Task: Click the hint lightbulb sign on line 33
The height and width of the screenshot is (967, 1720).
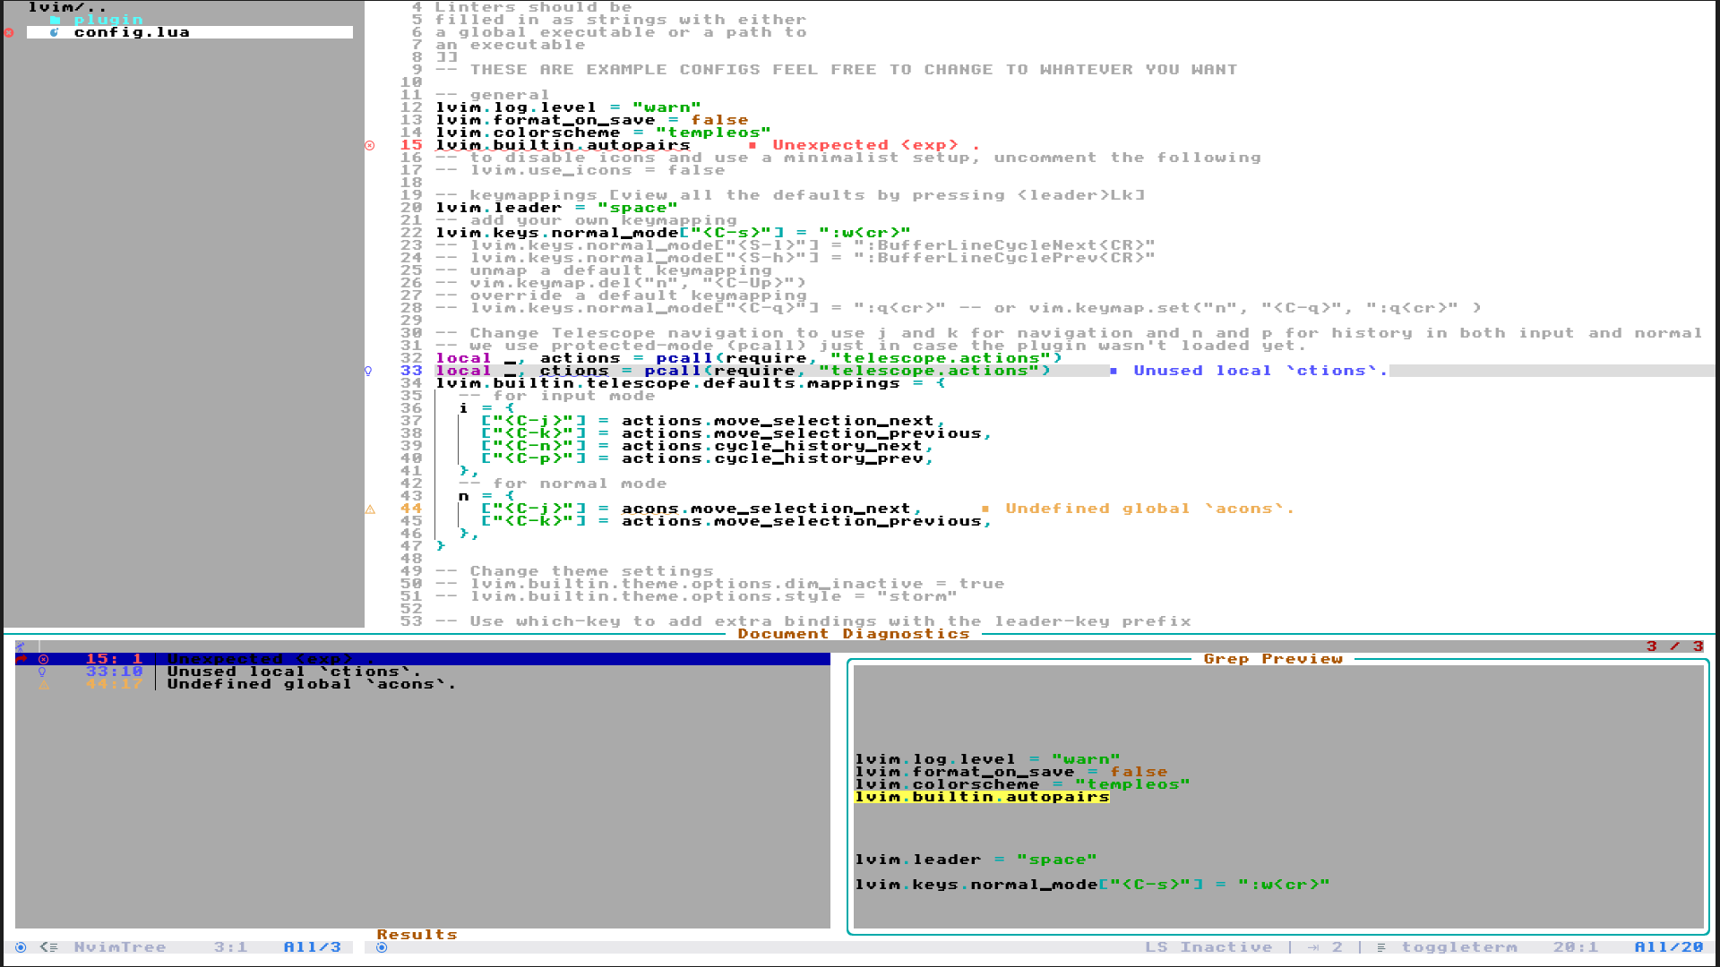Action: (x=368, y=371)
